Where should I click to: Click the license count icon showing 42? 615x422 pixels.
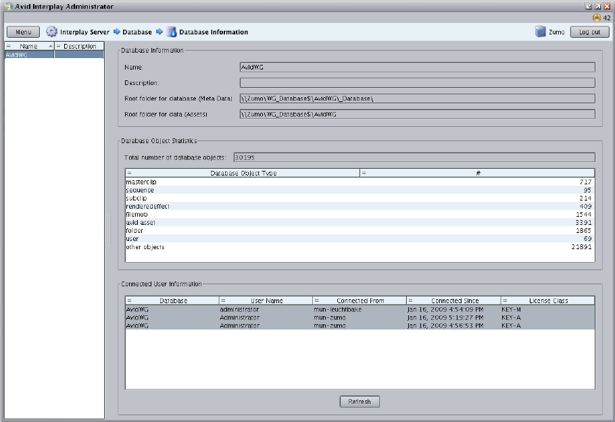597,18
